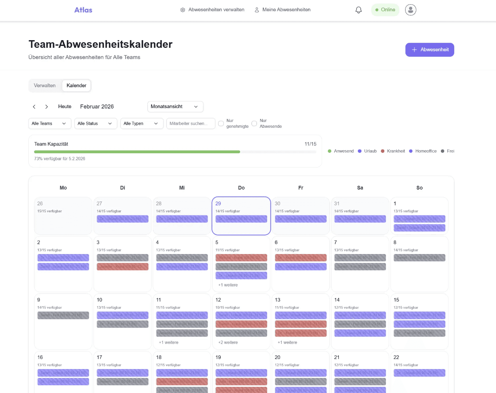Screen dimensions: 496x393
Task: Jump to today with the Heute button
Action: (65, 107)
